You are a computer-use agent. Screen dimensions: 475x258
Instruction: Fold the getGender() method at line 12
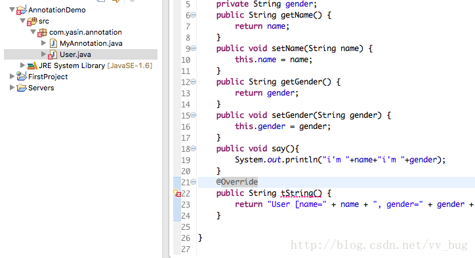click(x=194, y=82)
